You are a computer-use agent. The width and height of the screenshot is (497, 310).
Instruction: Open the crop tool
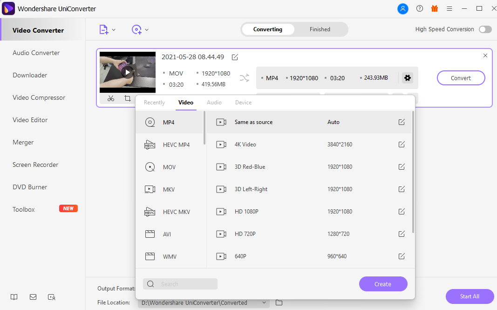128,98
